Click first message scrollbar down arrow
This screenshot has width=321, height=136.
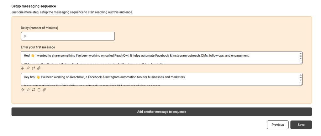coord(301,59)
